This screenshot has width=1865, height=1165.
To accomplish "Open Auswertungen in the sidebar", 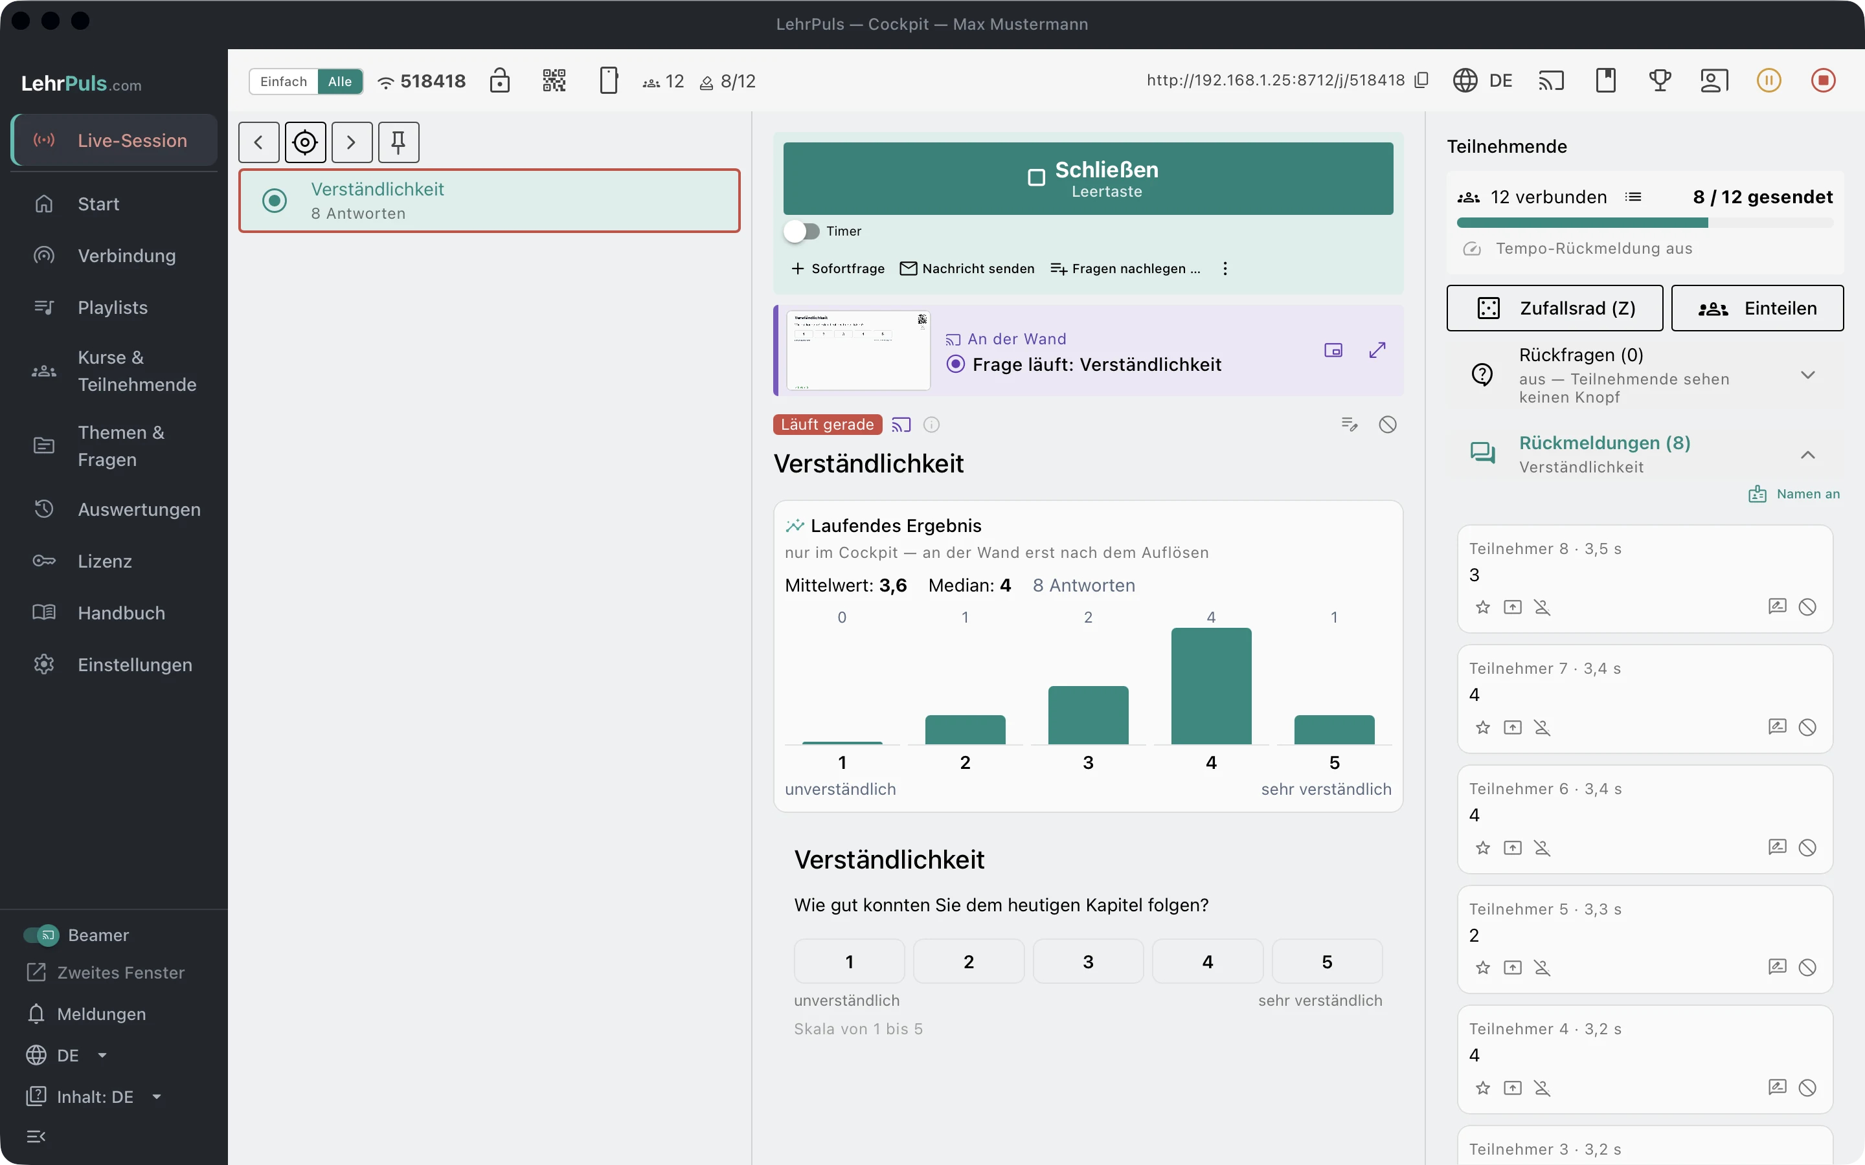I will click(114, 509).
